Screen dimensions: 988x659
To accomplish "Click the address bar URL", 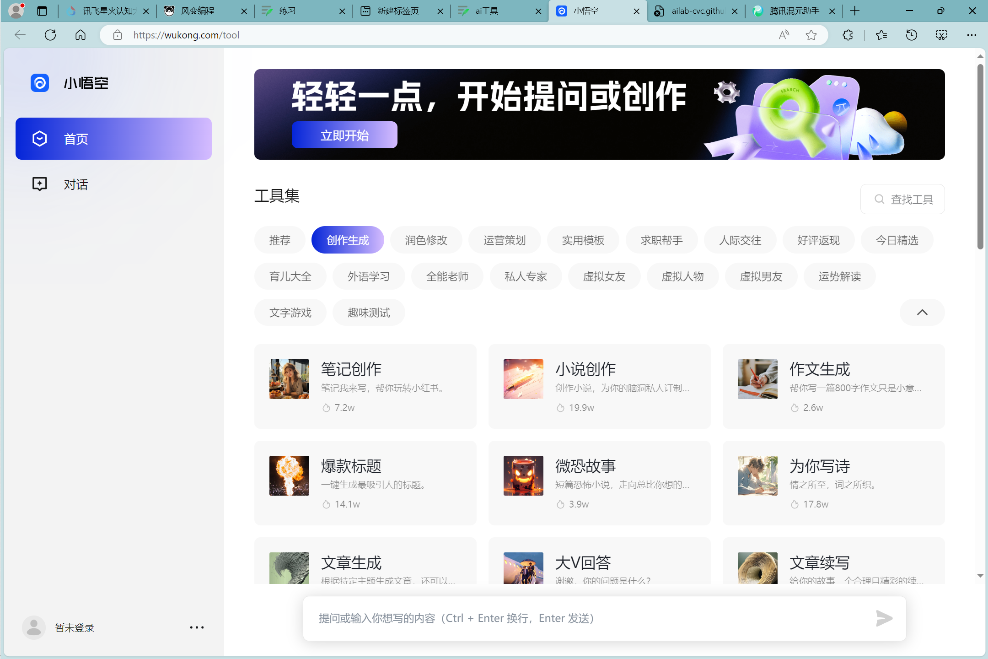I will point(186,35).
